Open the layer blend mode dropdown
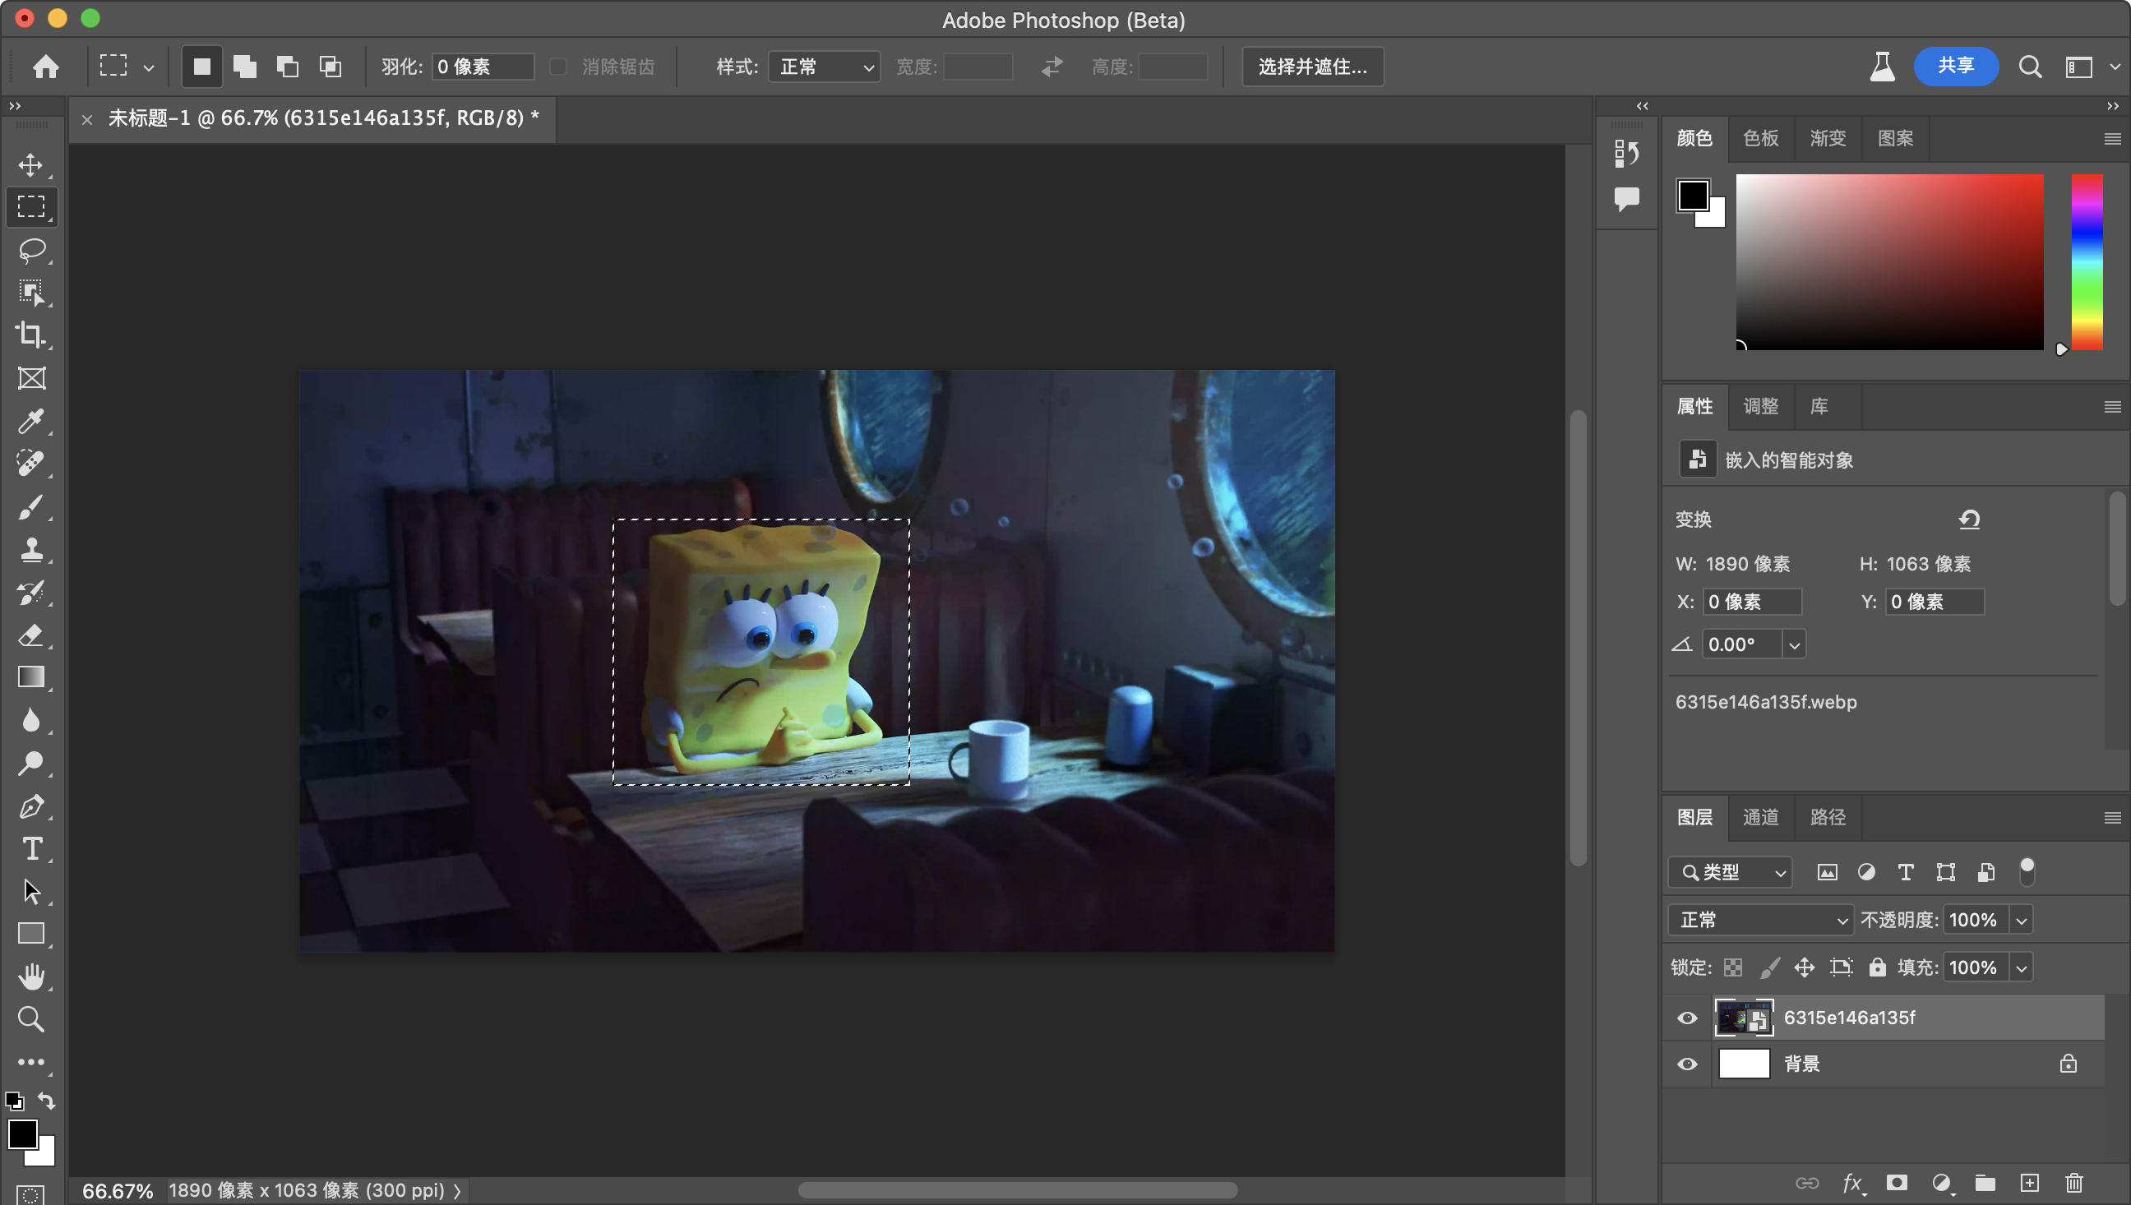 click(1759, 920)
